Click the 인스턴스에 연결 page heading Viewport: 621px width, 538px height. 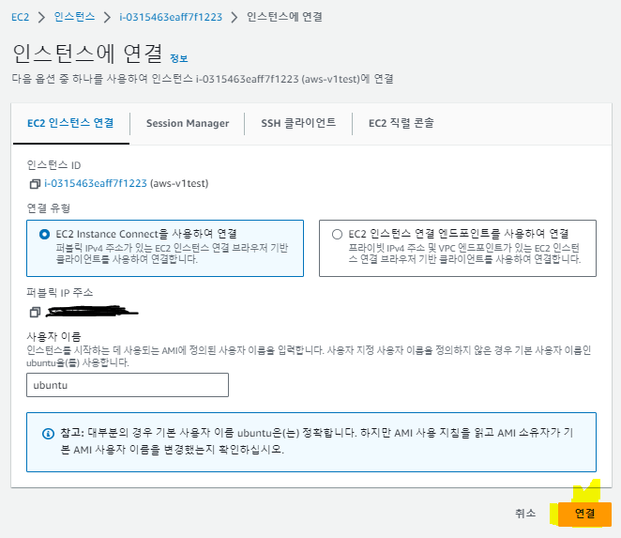click(87, 54)
